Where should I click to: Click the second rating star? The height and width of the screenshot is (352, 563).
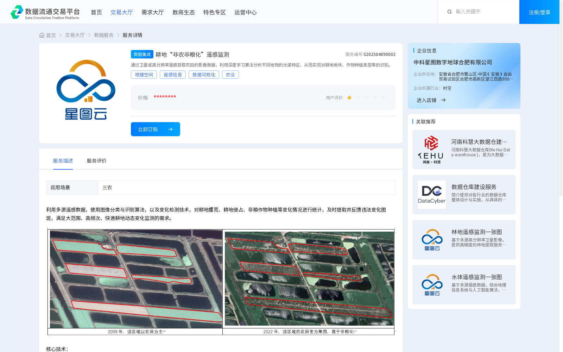pos(358,98)
